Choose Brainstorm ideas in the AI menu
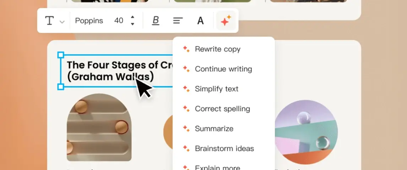 tap(224, 148)
